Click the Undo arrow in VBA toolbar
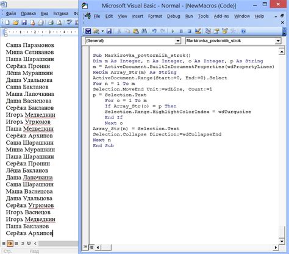Image resolution: width=289 pixels, height=254 pixels. tap(154, 31)
